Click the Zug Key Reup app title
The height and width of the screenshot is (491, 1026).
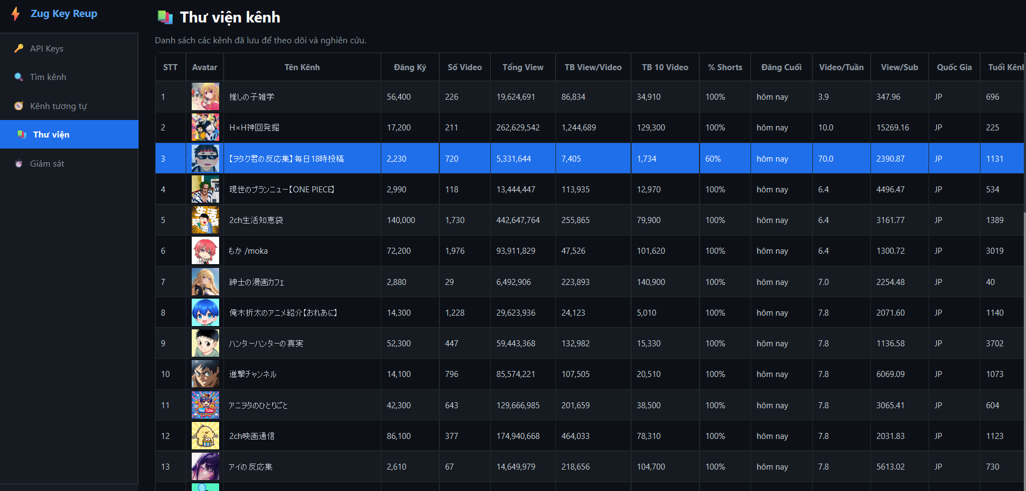(x=64, y=14)
